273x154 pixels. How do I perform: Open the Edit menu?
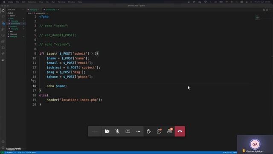click(23, 2)
